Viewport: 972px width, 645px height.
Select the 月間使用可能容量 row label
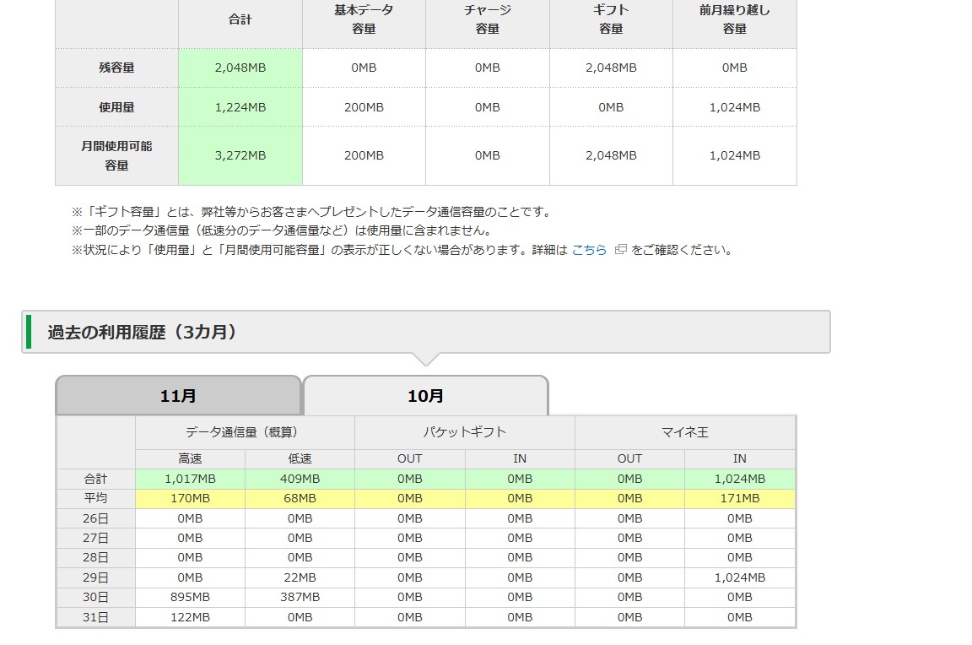click(x=116, y=155)
